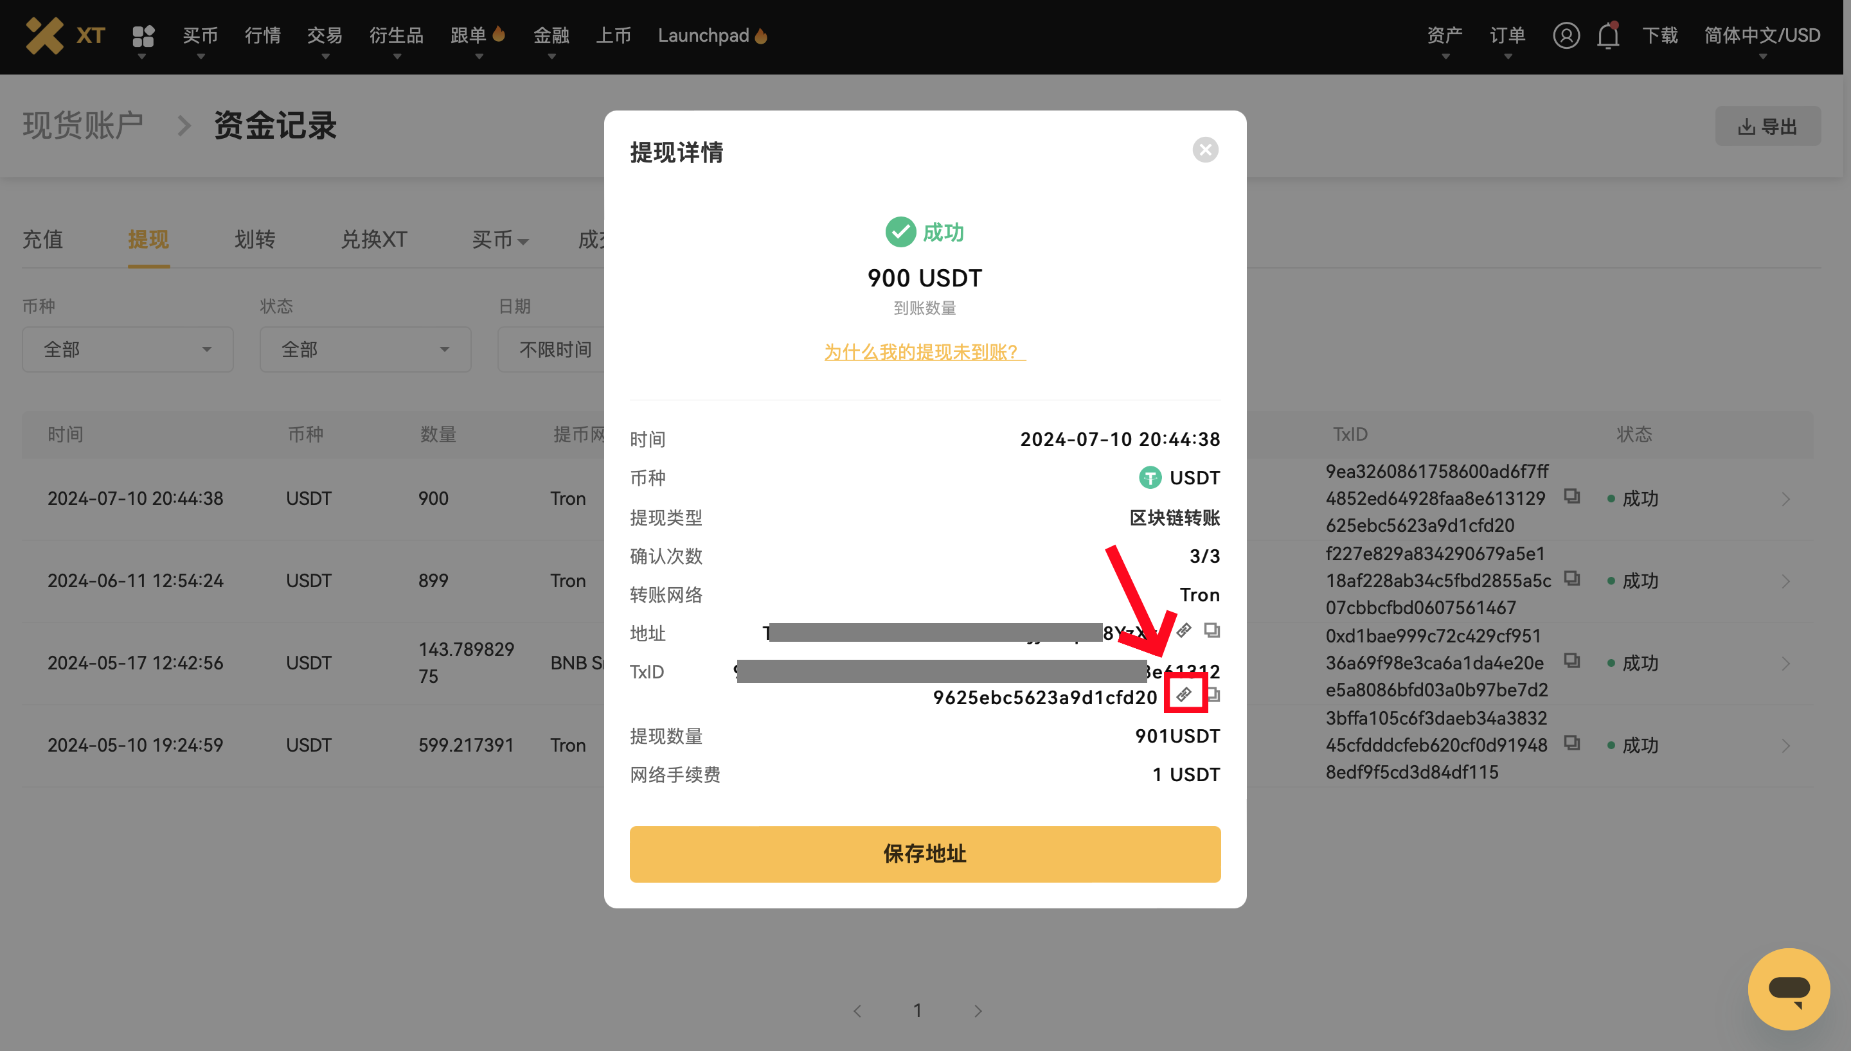Viewport: 1851px width, 1051px height.
Task: Open the TxID blockchain explorer link icon
Action: [1184, 694]
